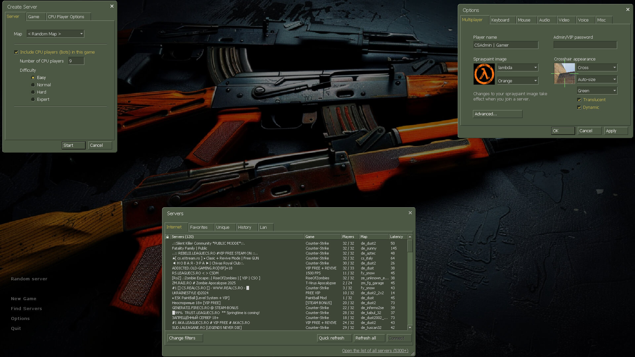Open the Video options tab
The height and width of the screenshot is (357, 635).
click(567, 20)
